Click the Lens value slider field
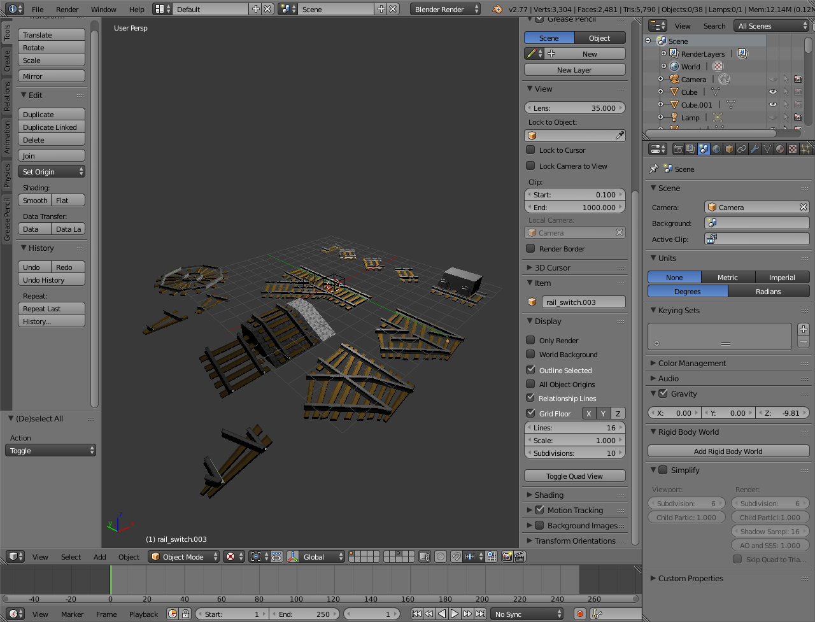 pyautogui.click(x=574, y=108)
